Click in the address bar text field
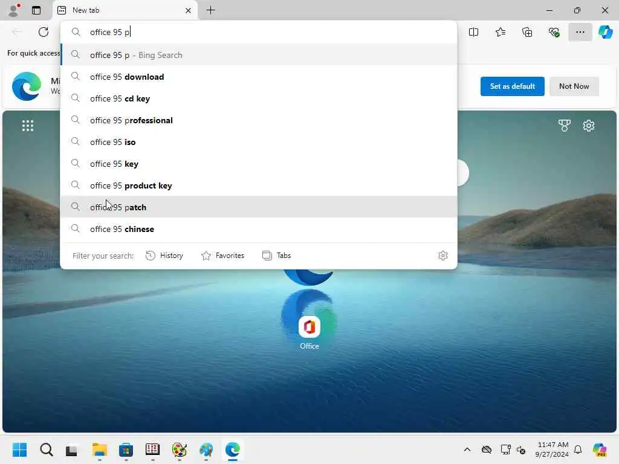The image size is (619, 464). pos(259,32)
